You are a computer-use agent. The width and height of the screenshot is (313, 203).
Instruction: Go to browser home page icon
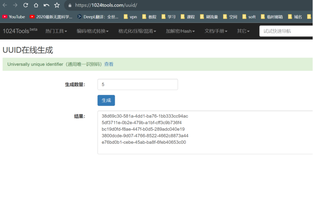coord(36,5)
